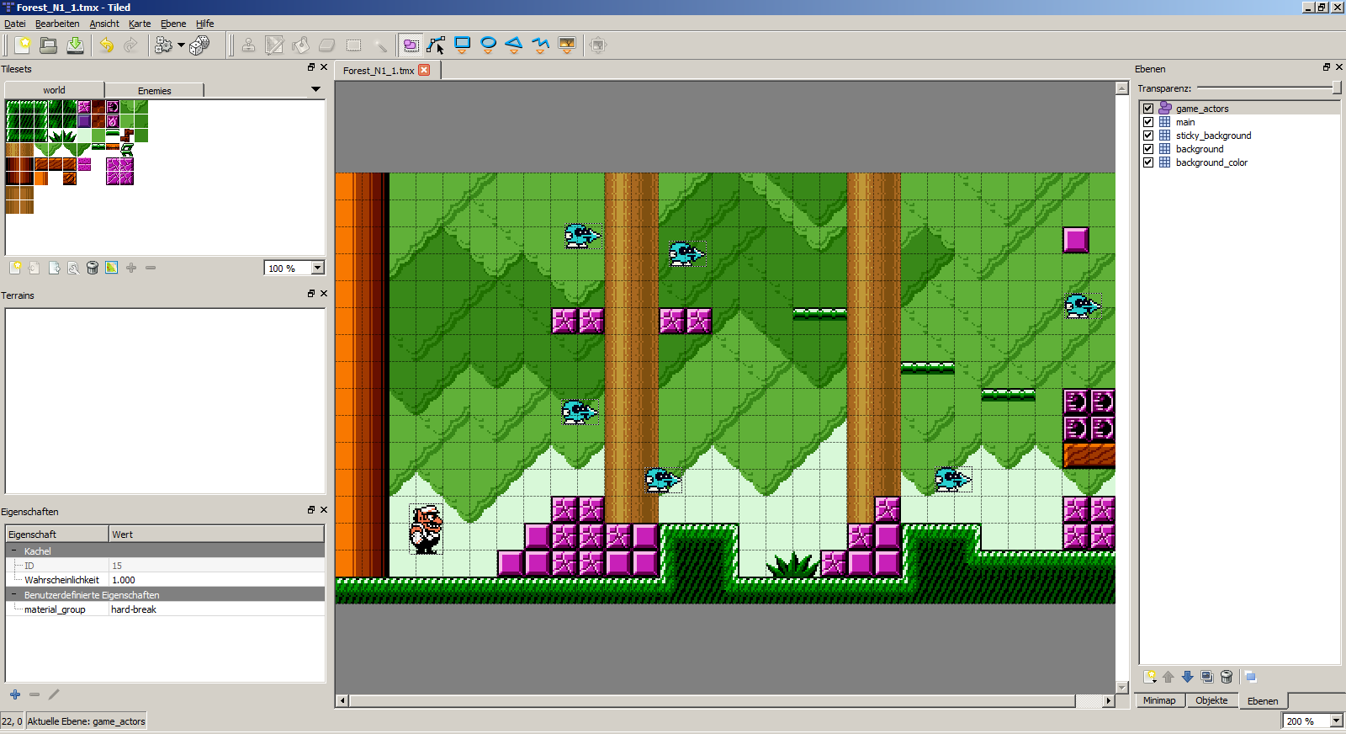Add a custom property with the plus icon
Image resolution: width=1346 pixels, height=734 pixels.
click(x=15, y=694)
